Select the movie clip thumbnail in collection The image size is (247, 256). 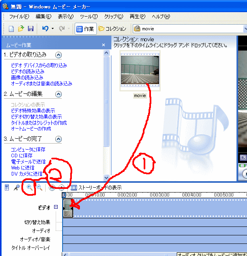(x=140, y=70)
